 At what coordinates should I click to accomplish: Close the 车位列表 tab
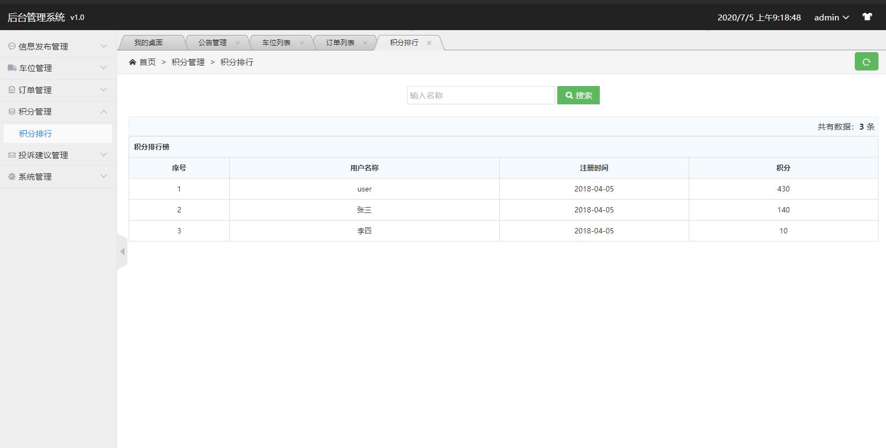tap(302, 43)
